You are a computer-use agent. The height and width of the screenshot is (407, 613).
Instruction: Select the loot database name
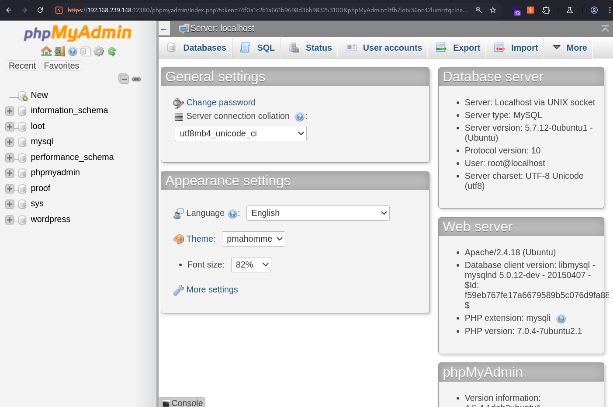38,126
